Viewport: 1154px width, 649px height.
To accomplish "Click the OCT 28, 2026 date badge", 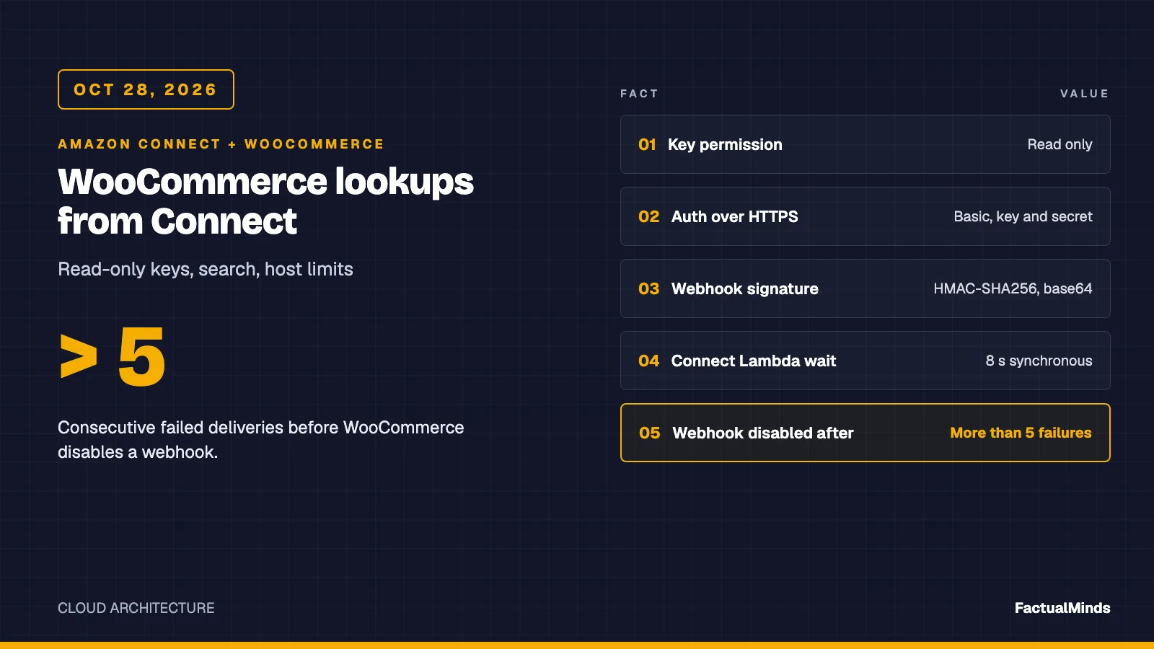I will (146, 89).
